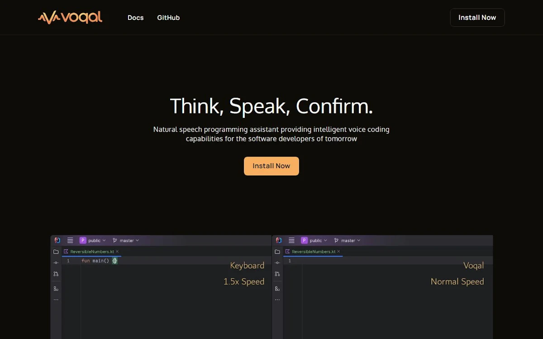Viewport: 543px width, 339px height.
Task: Click the fun main() code line
Action: point(99,261)
